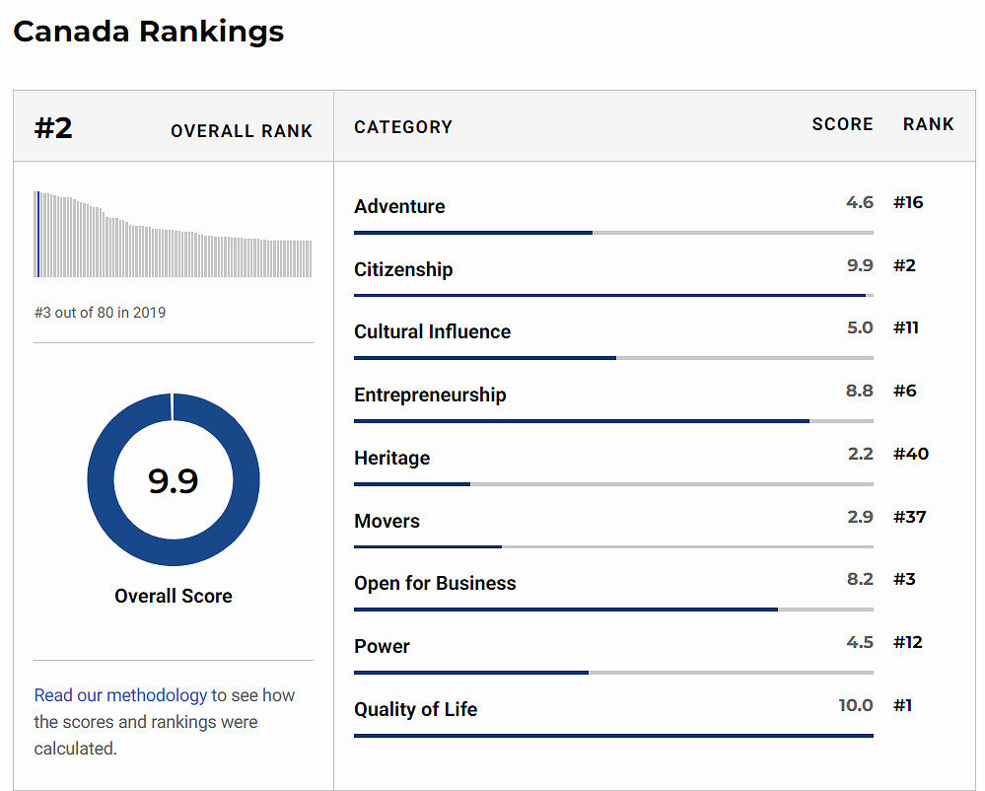Image resolution: width=985 pixels, height=791 pixels.
Task: Select the Heritage category label
Action: click(391, 458)
